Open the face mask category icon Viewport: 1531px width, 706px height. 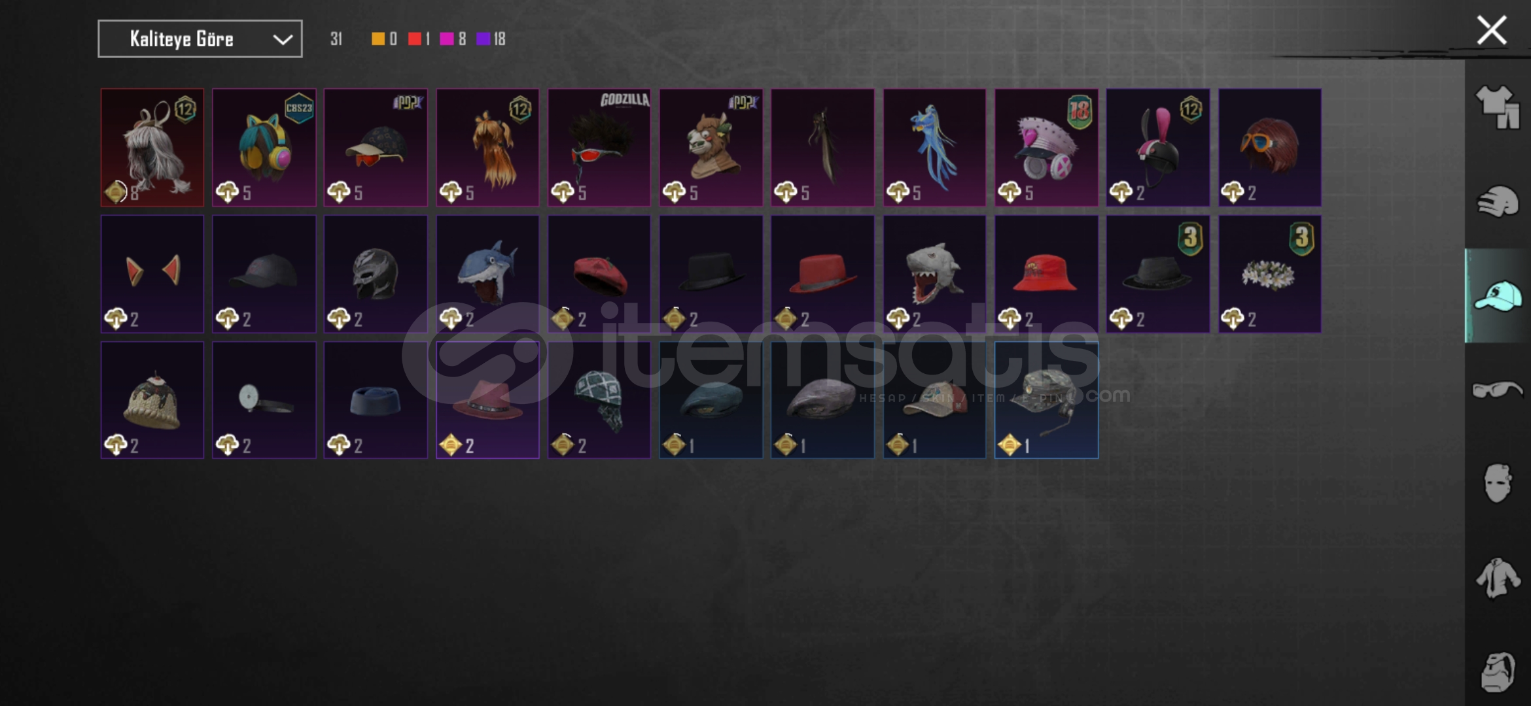[x=1497, y=483]
